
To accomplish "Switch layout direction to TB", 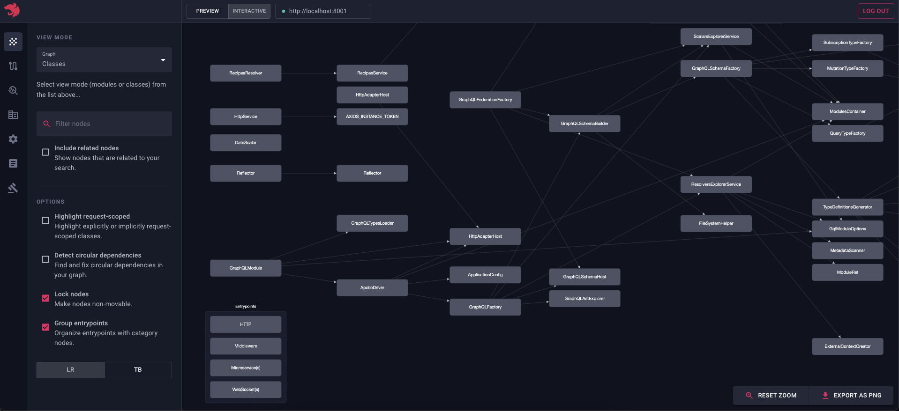I will (138, 370).
